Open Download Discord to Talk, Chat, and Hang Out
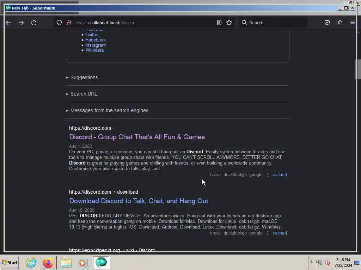This screenshot has height=270, width=361. click(x=139, y=201)
